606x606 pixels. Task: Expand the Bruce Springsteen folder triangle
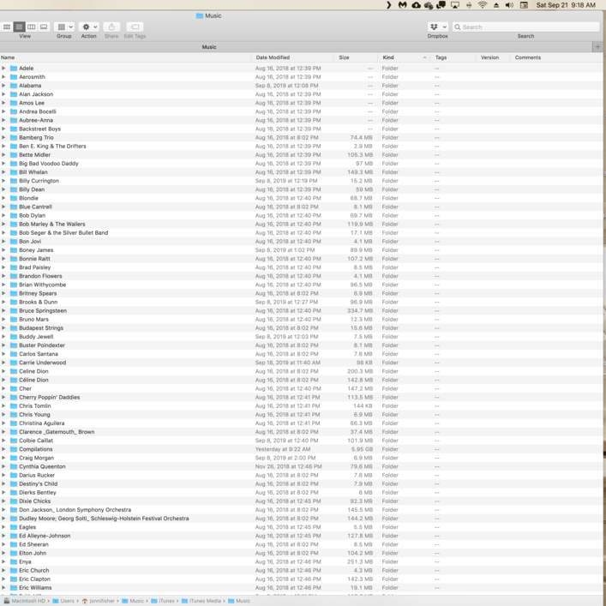point(4,311)
